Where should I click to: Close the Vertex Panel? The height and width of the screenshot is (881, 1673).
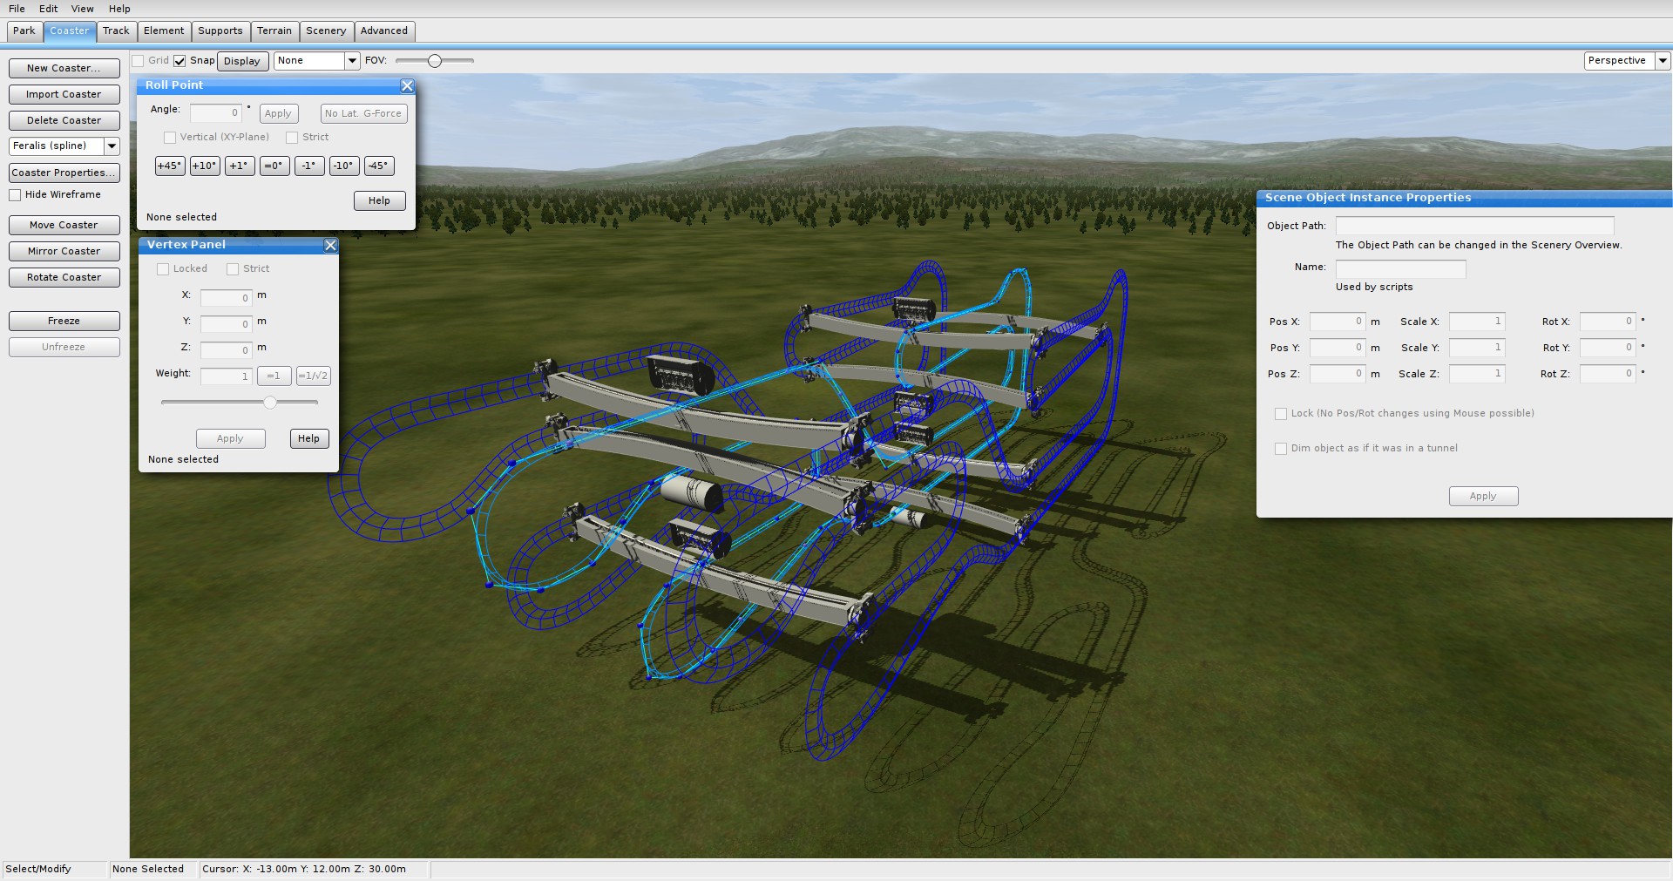click(330, 245)
